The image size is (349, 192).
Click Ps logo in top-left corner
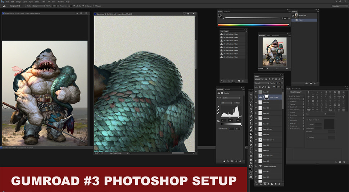pyautogui.click(x=3, y=1)
